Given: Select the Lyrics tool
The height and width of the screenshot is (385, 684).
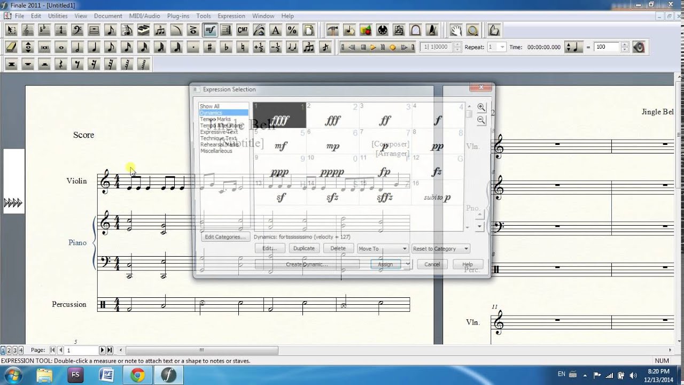Looking at the screenshot, I should [x=260, y=30].
